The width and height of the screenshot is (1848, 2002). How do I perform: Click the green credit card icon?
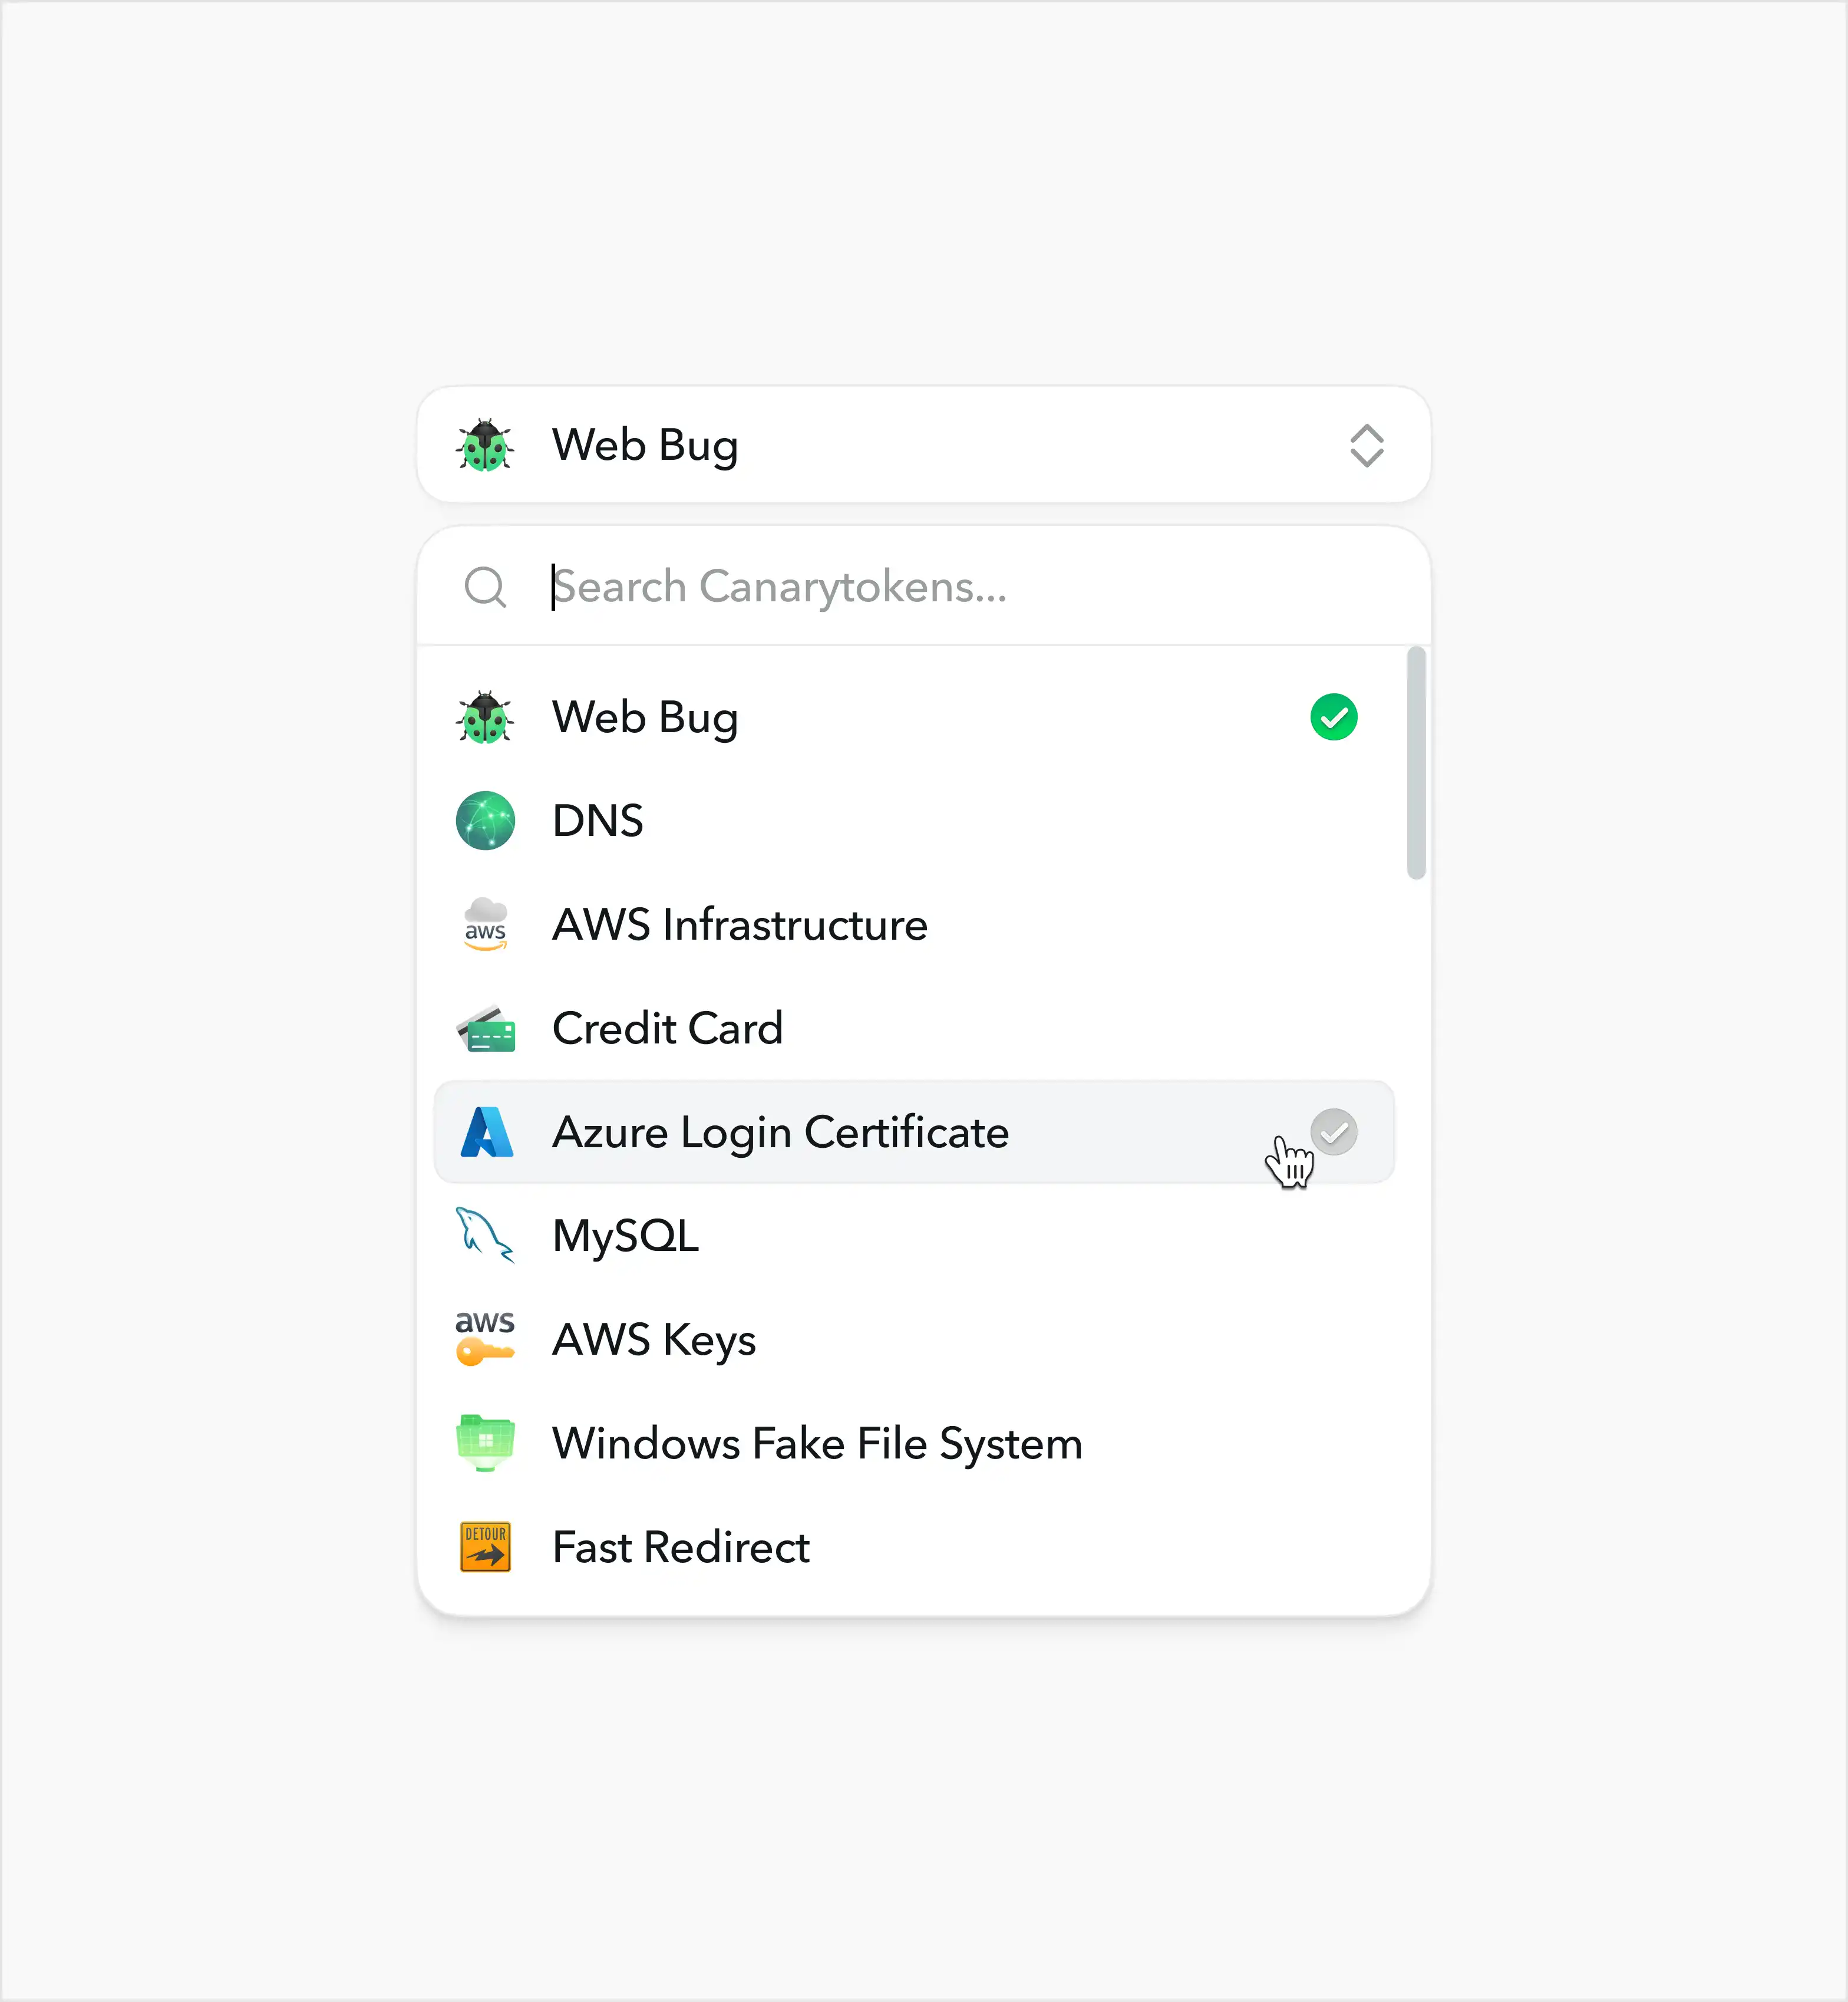point(485,1029)
